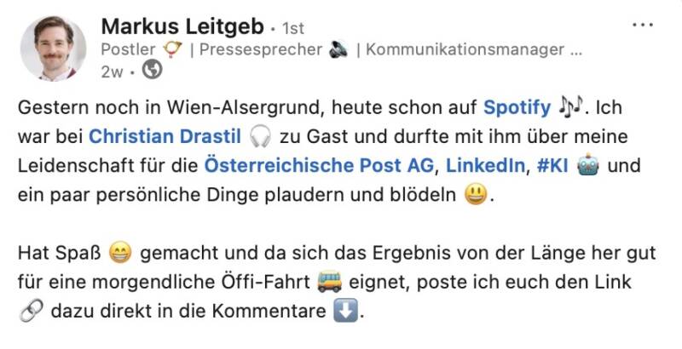Click the music notes emoji after Spotify
Viewport: 682px width, 349px height.
point(572,108)
